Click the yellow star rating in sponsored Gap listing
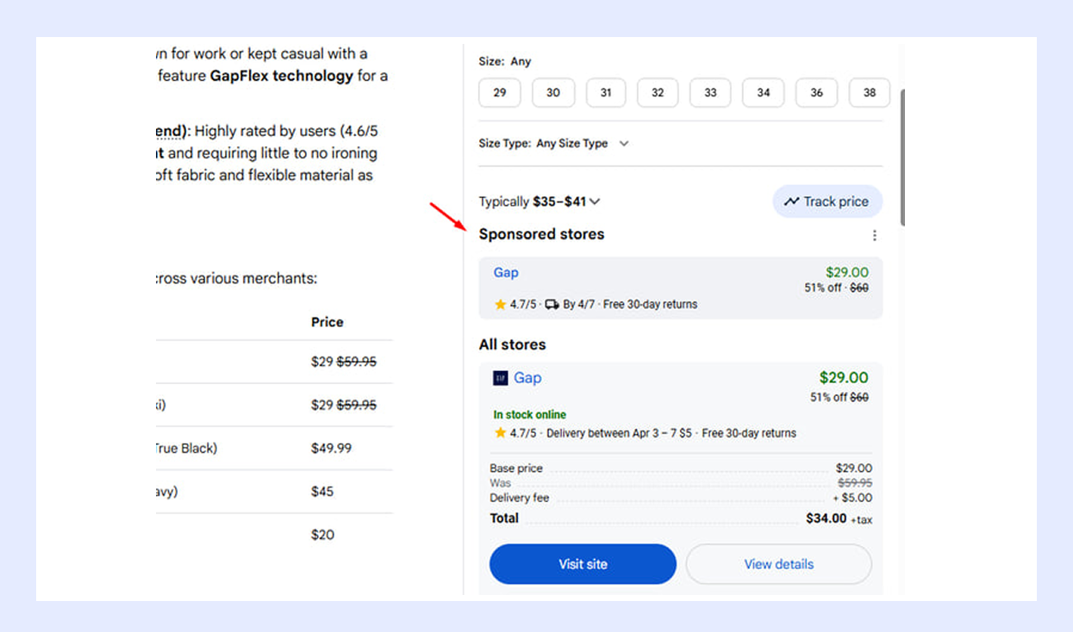Viewport: 1073px width, 632px height. [500, 305]
